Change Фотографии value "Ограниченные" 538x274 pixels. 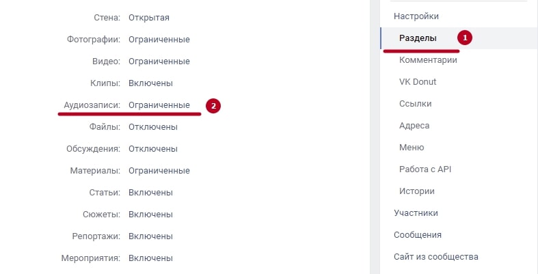pyautogui.click(x=159, y=40)
